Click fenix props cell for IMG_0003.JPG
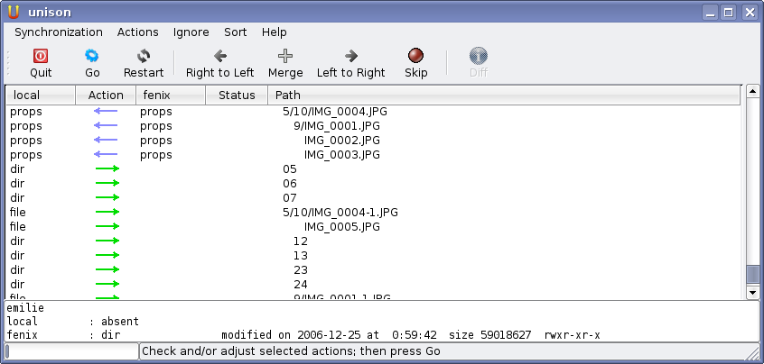 (x=156, y=155)
